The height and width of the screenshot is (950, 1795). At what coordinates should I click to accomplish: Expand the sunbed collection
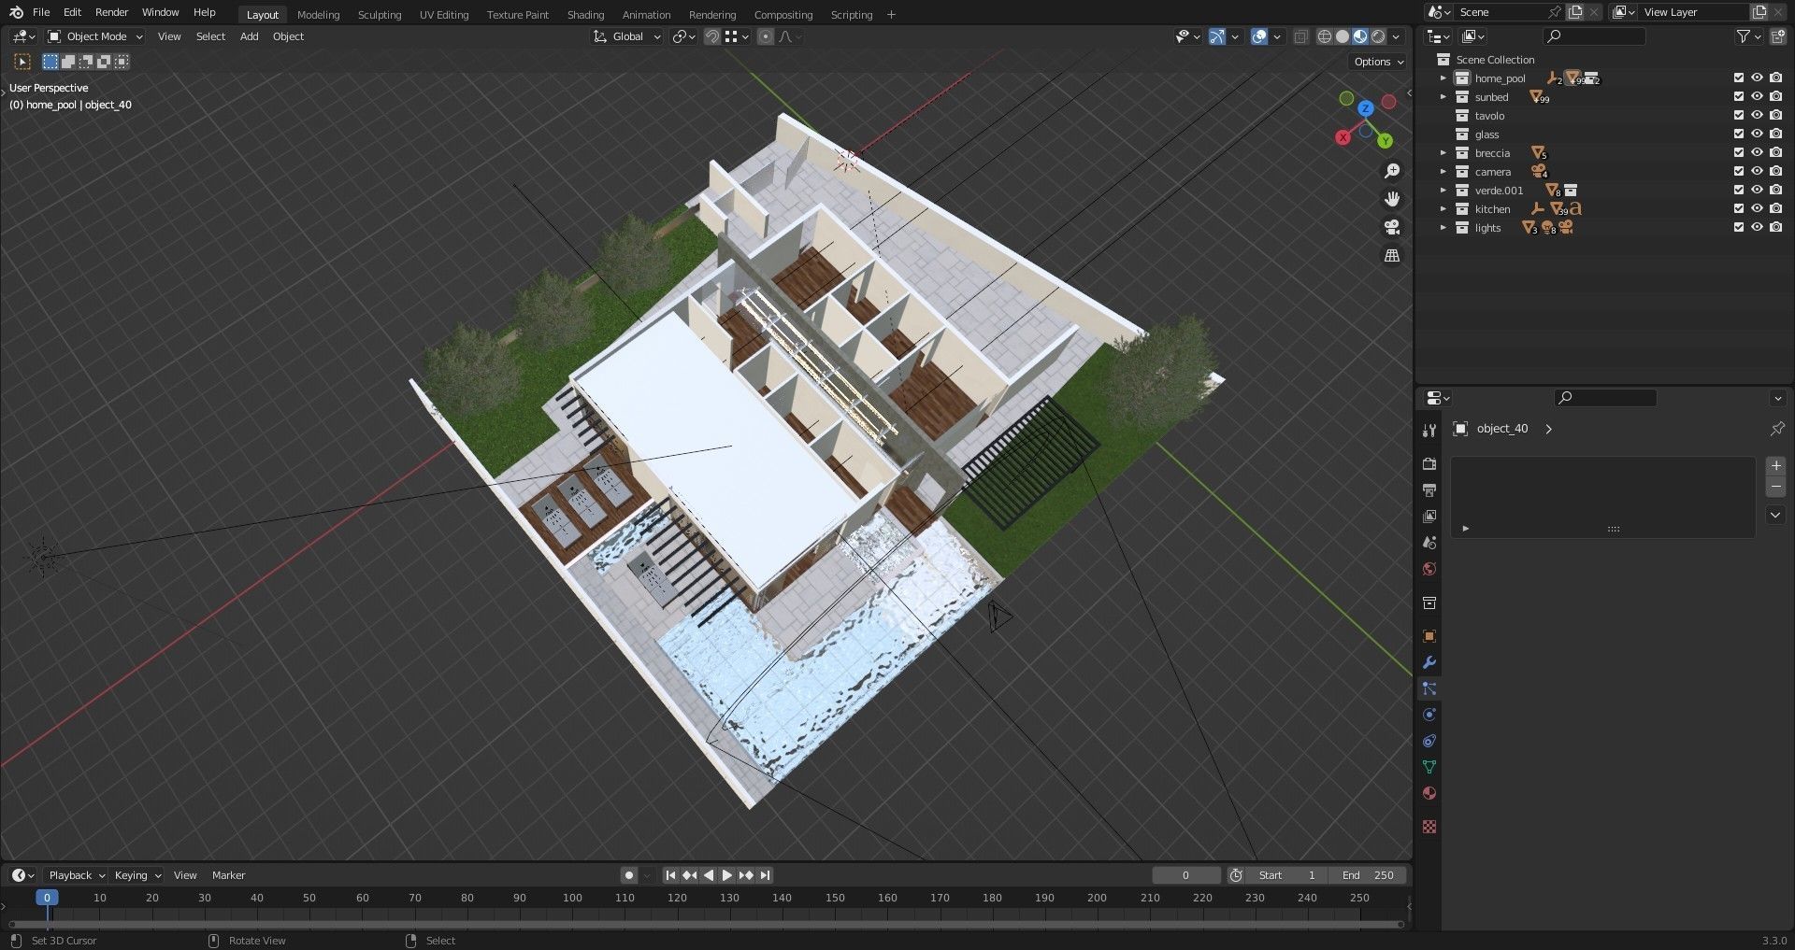pos(1443,97)
